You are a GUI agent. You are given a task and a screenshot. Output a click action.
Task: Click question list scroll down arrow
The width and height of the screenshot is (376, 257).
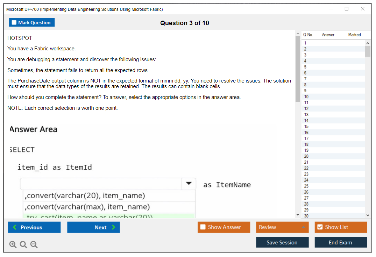pyautogui.click(x=368, y=215)
